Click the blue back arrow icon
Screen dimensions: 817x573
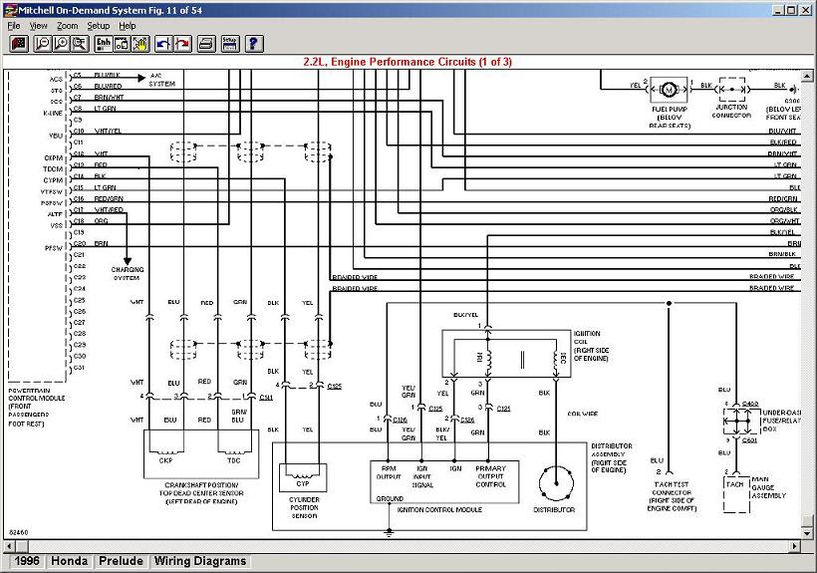163,44
